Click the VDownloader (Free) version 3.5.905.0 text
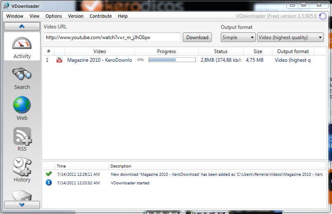 point(276,16)
